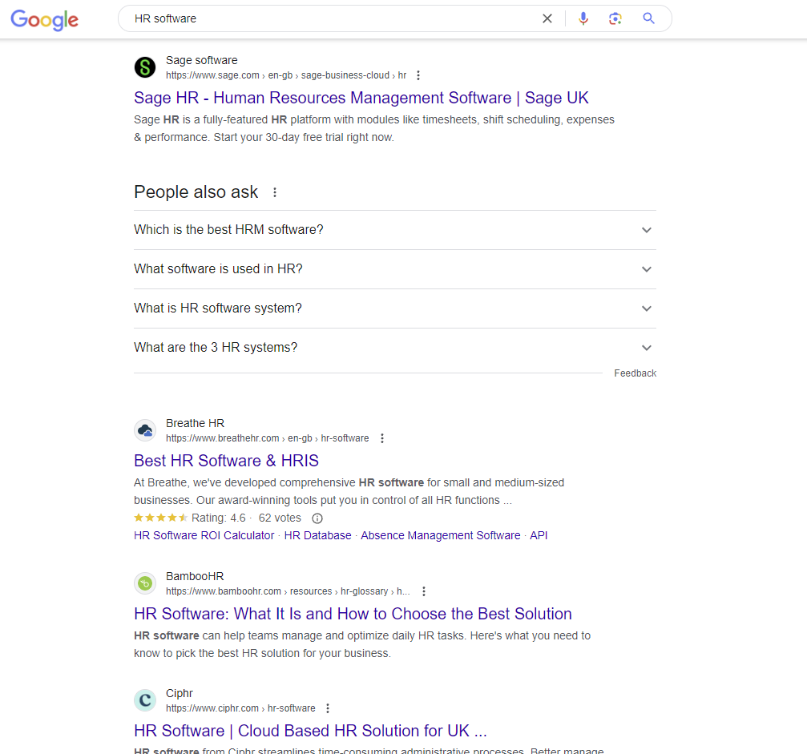This screenshot has width=807, height=754.
Task: Submit search with magnifying glass icon
Action: 648,18
